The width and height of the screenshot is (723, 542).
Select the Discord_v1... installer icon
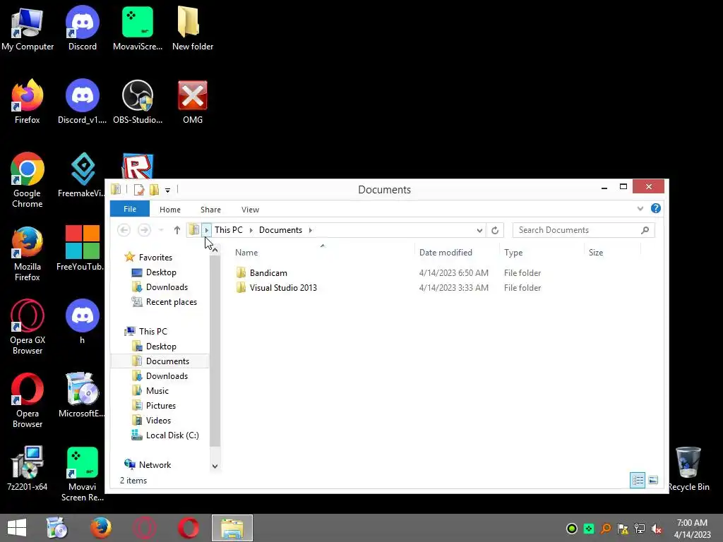pos(82,102)
